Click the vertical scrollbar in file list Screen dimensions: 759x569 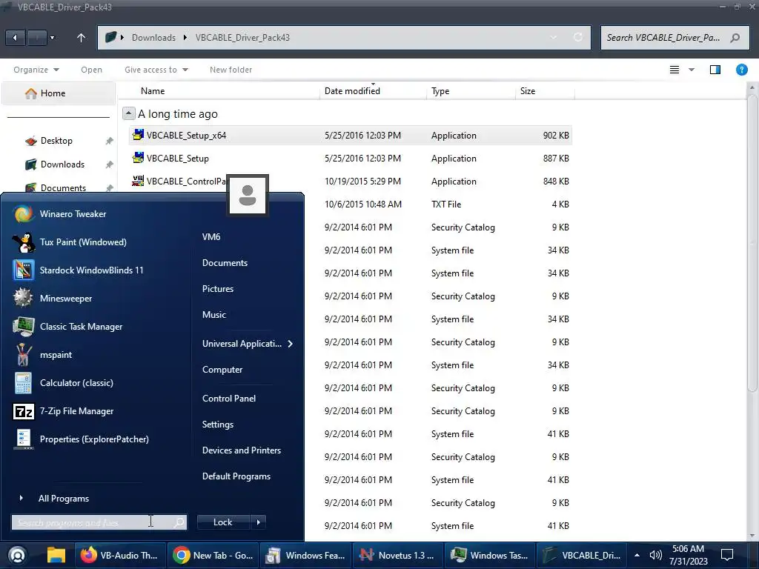tap(752, 242)
